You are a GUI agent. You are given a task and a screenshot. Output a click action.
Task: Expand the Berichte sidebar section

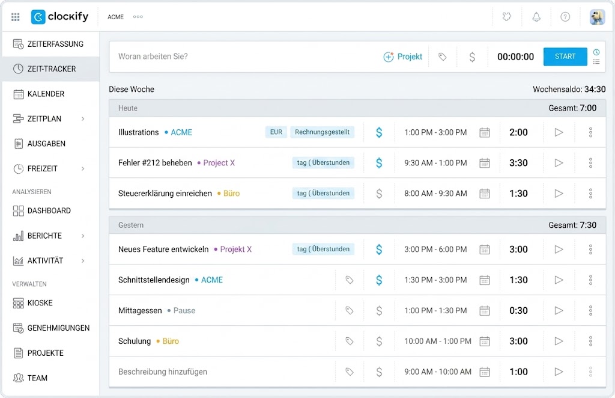pyautogui.click(x=83, y=236)
